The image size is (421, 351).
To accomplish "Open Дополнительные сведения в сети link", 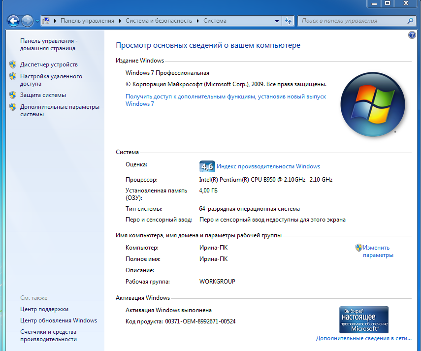I will click(x=363, y=338).
